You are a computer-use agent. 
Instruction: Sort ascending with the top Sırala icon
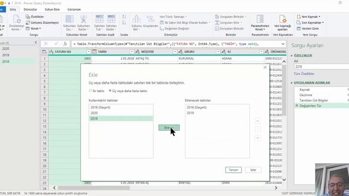coord(124,17)
